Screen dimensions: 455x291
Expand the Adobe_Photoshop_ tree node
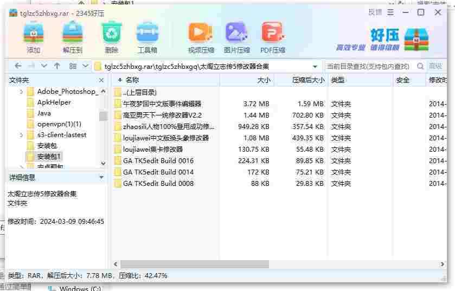21,92
